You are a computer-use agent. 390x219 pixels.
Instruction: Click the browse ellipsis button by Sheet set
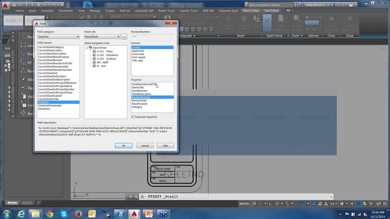[124, 36]
